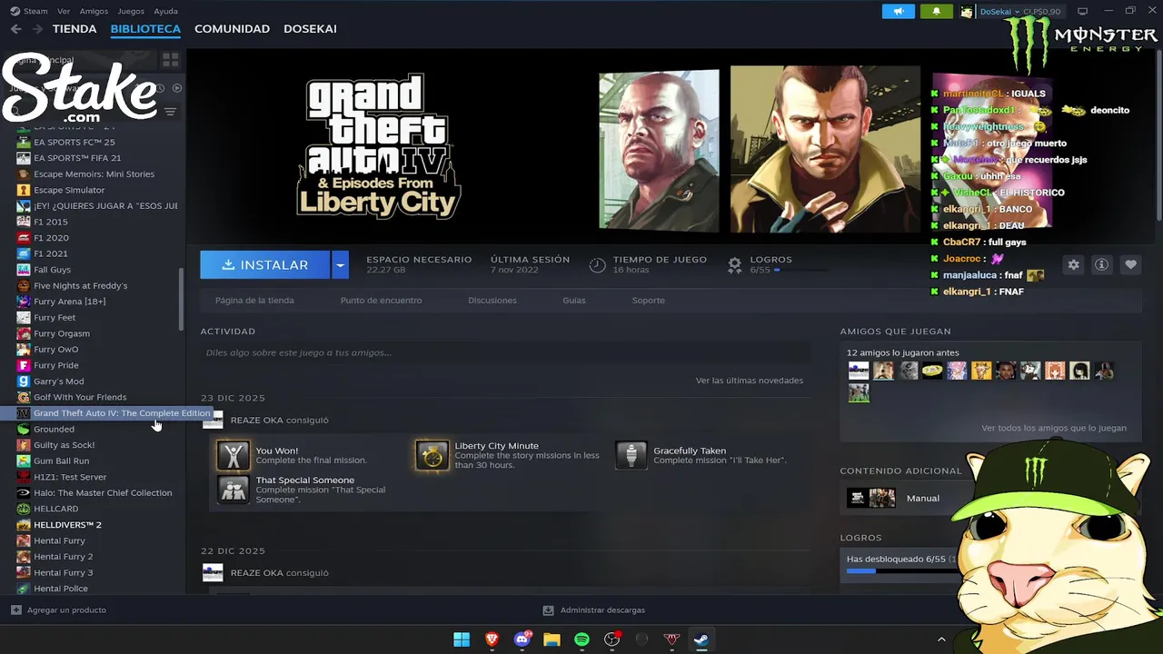
Task: Open the Manual under Contenido Adicional
Action: (x=922, y=498)
